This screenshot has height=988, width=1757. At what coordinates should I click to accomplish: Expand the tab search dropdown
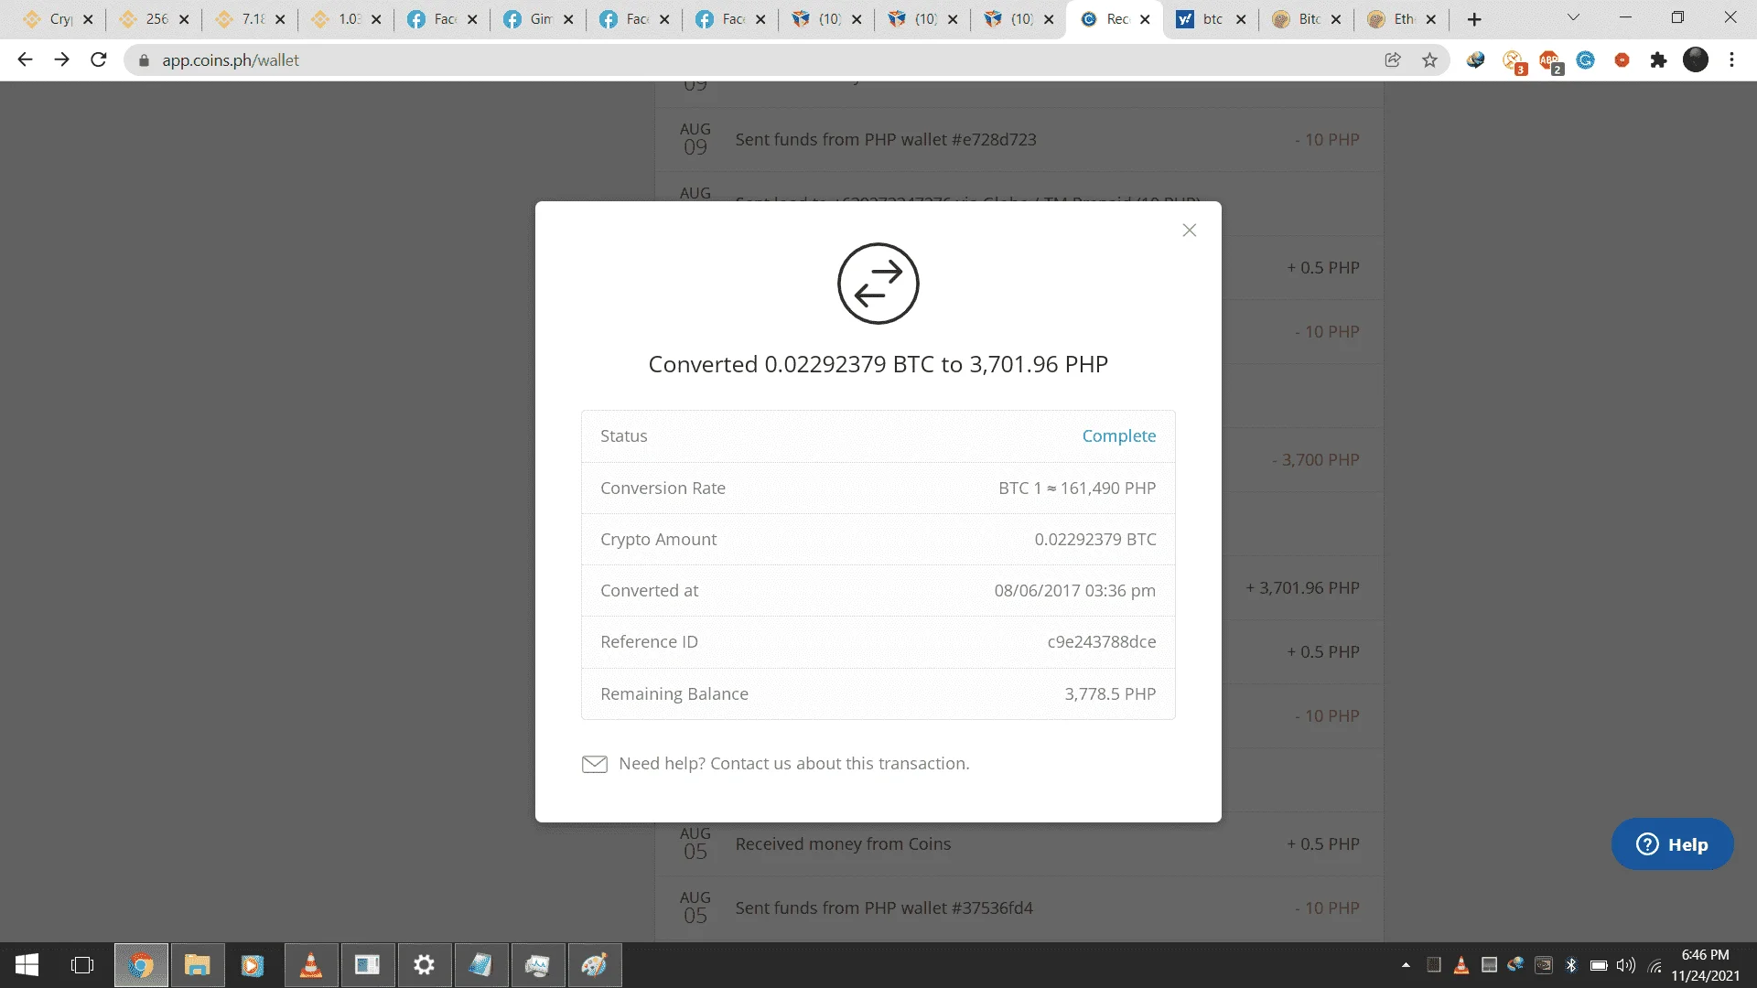[1574, 17]
